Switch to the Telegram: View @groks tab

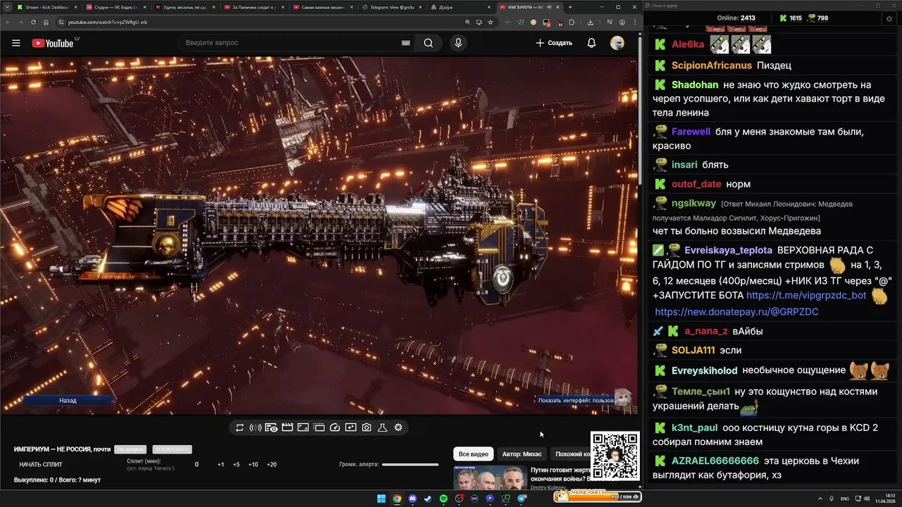point(391,7)
